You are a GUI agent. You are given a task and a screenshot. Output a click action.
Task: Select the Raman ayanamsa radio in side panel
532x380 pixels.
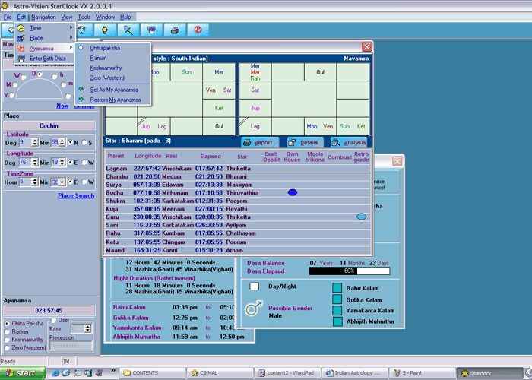pyautogui.click(x=7, y=331)
